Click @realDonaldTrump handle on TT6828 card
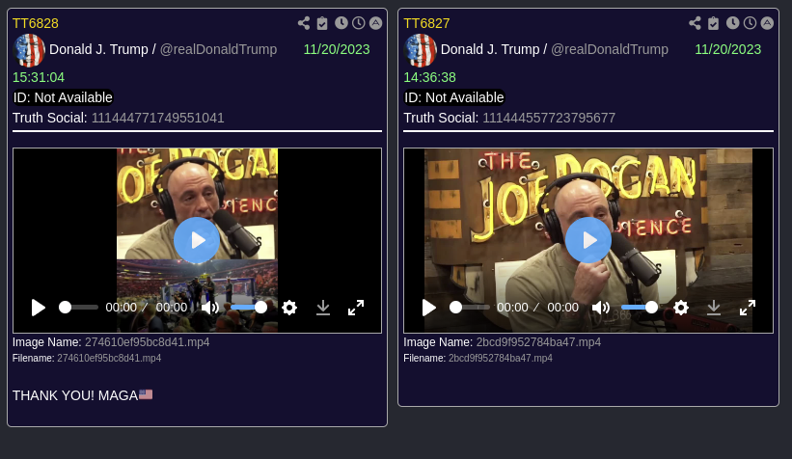This screenshot has width=792, height=459. pyautogui.click(x=218, y=49)
